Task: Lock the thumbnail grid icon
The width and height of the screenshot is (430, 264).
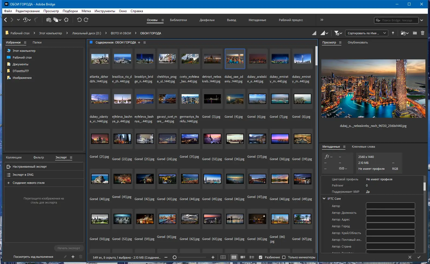Action: (x=223, y=257)
